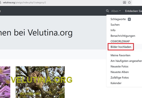Open Neueste Fotos

(x=119, y=66)
